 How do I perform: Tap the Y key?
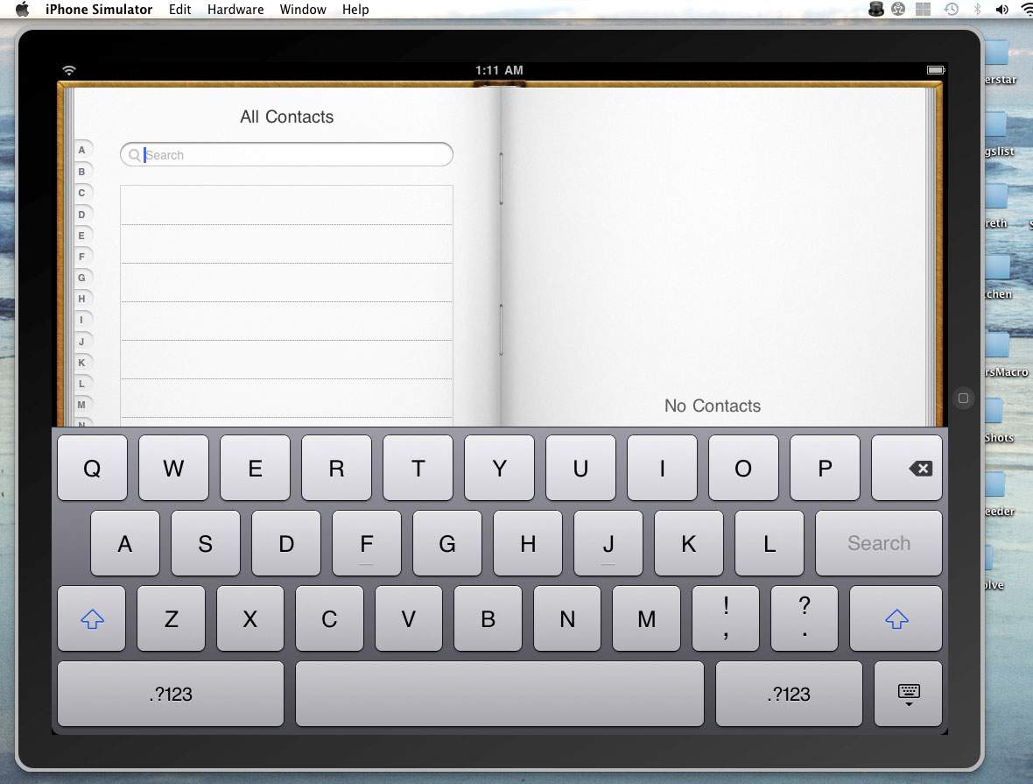click(499, 468)
